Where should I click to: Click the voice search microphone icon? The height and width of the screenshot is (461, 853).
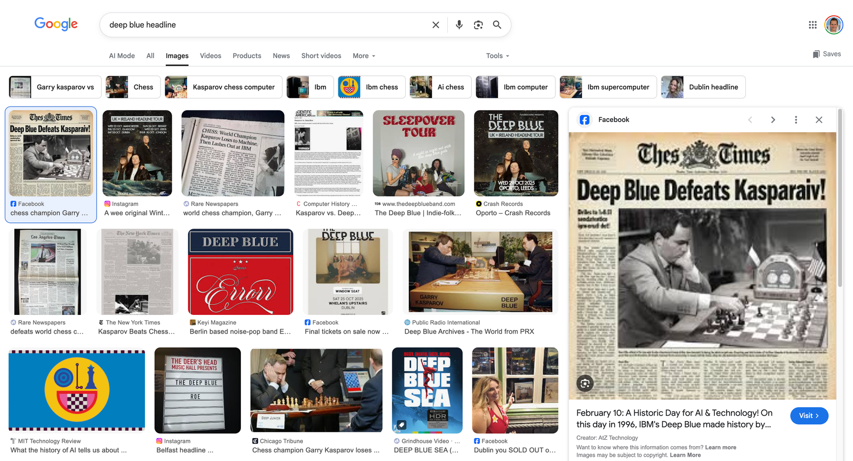pyautogui.click(x=458, y=25)
